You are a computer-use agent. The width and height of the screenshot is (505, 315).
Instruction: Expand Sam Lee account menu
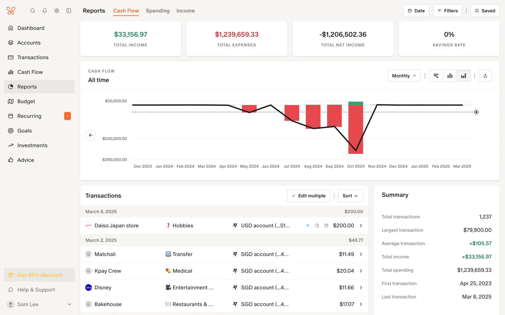[x=69, y=304]
